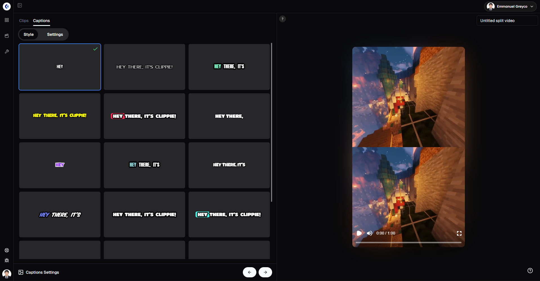Click the caption styles list scrollbar
The width and height of the screenshot is (540, 281).
click(272, 122)
